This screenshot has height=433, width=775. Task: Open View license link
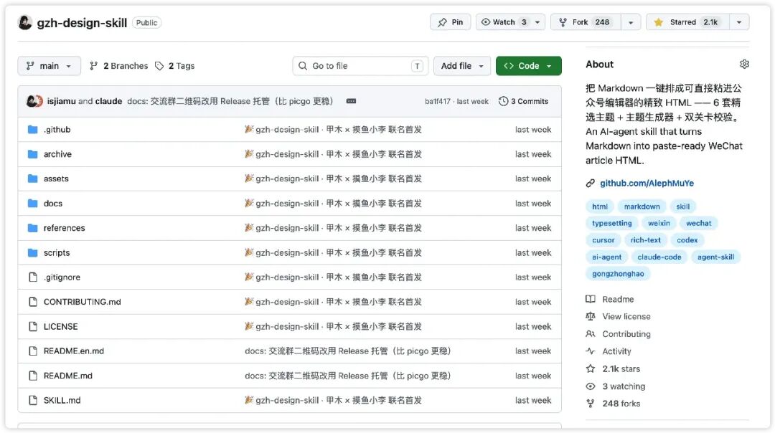click(x=619, y=316)
